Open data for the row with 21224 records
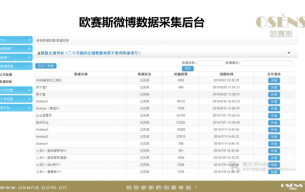Viewport: 305px width, 192px height. [274, 123]
